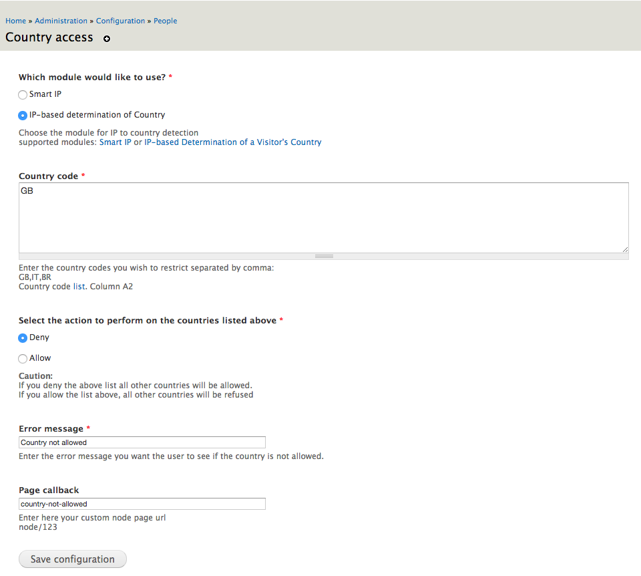Image resolution: width=641 pixels, height=576 pixels.
Task: Grab the textarea bottom grippie resize bar
Action: coord(324,257)
